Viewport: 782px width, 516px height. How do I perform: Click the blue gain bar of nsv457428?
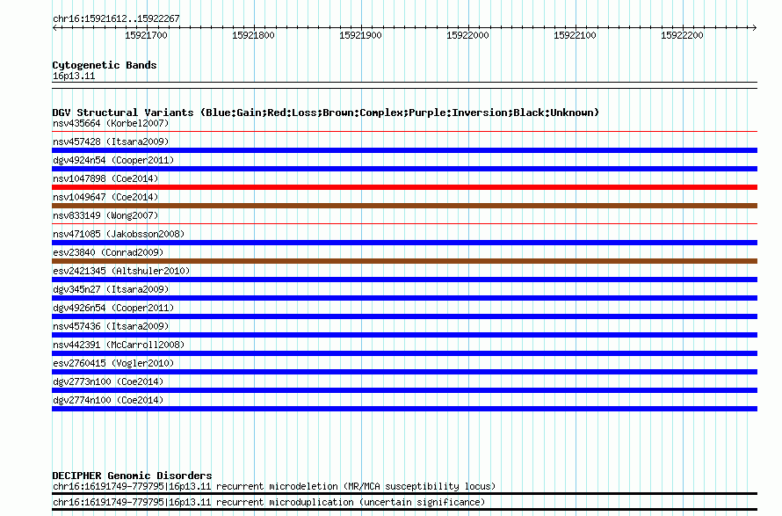coord(404,150)
